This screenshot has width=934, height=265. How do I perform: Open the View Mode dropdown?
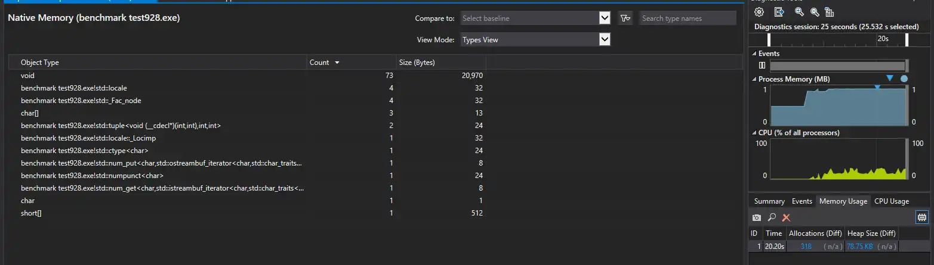coord(605,40)
